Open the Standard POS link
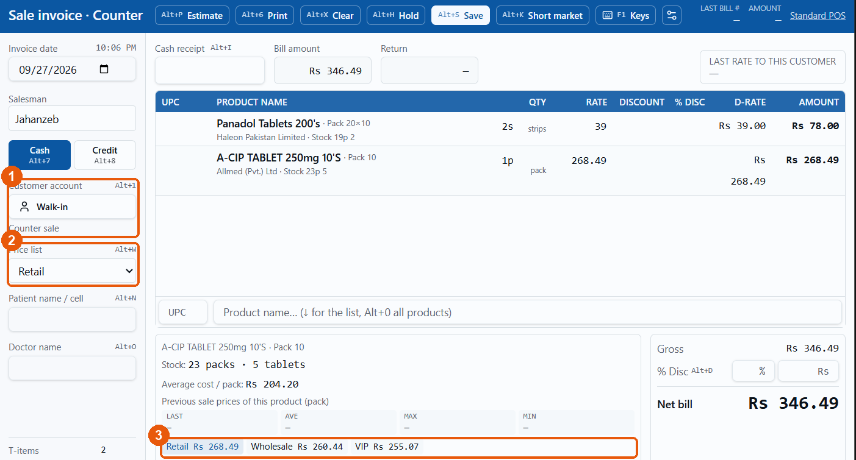Image resolution: width=856 pixels, height=460 pixels. click(x=818, y=16)
